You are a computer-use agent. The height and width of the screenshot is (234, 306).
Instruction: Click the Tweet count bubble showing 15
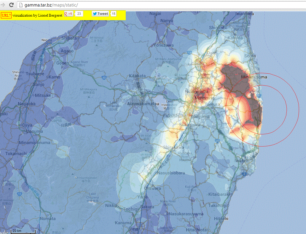point(113,14)
